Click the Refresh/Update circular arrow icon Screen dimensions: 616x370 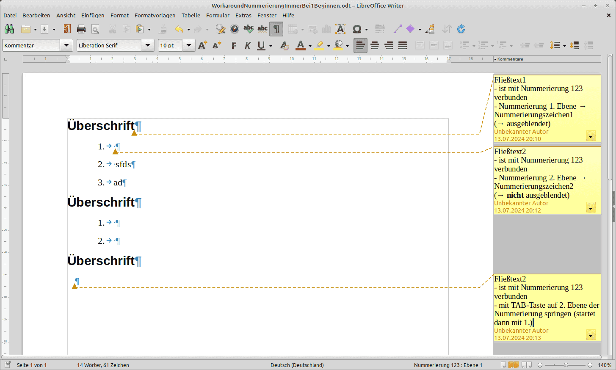[461, 29]
